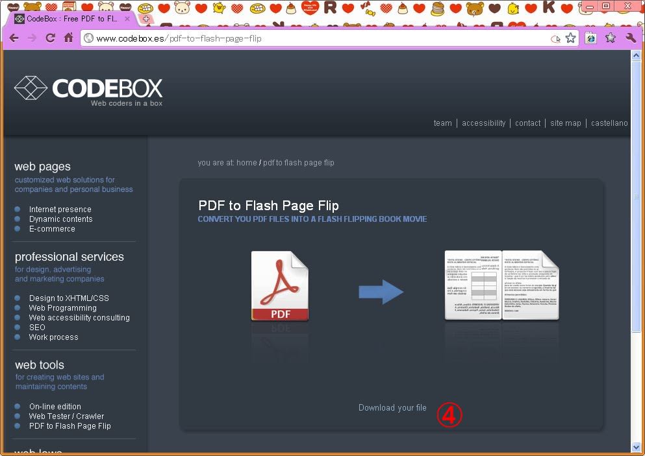The width and height of the screenshot is (645, 456).
Task: Reload the page with the refresh icon
Action: (x=50, y=38)
